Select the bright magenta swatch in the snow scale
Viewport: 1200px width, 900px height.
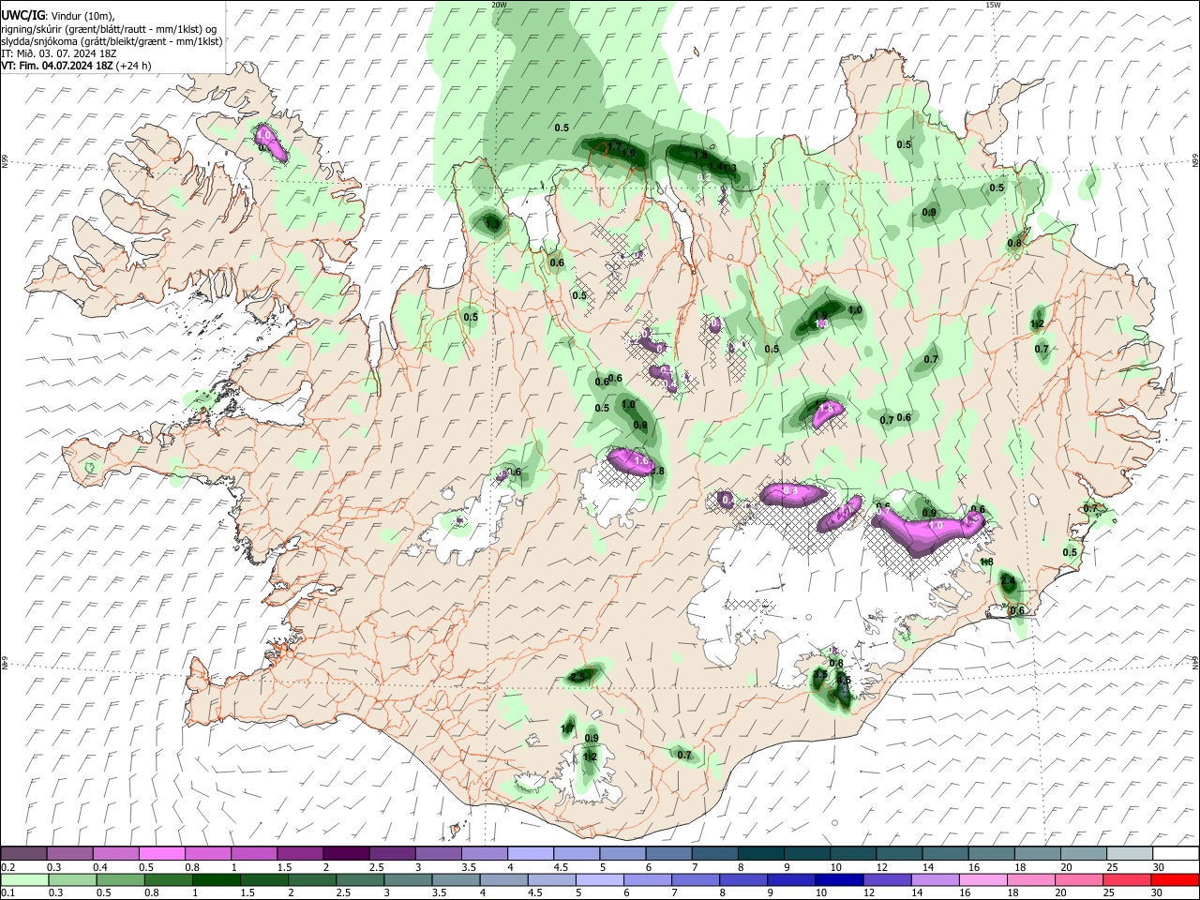point(161,853)
